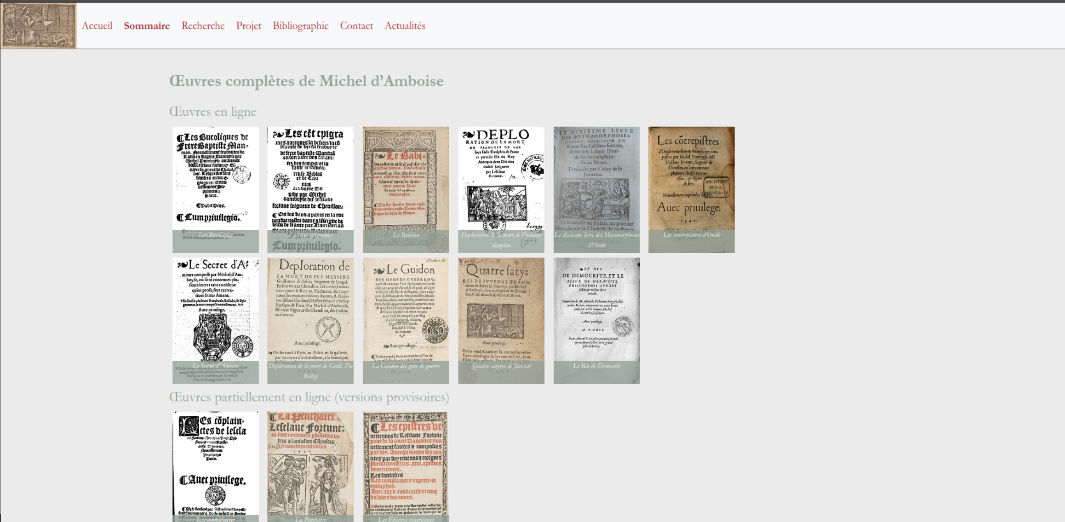Navigate to the Projet page
Image resolution: width=1065 pixels, height=522 pixels.
click(248, 26)
